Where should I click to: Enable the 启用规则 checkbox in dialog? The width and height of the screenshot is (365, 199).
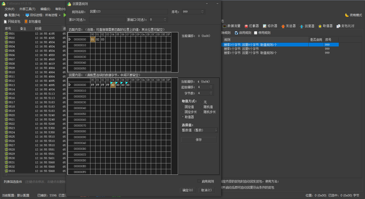point(199,181)
